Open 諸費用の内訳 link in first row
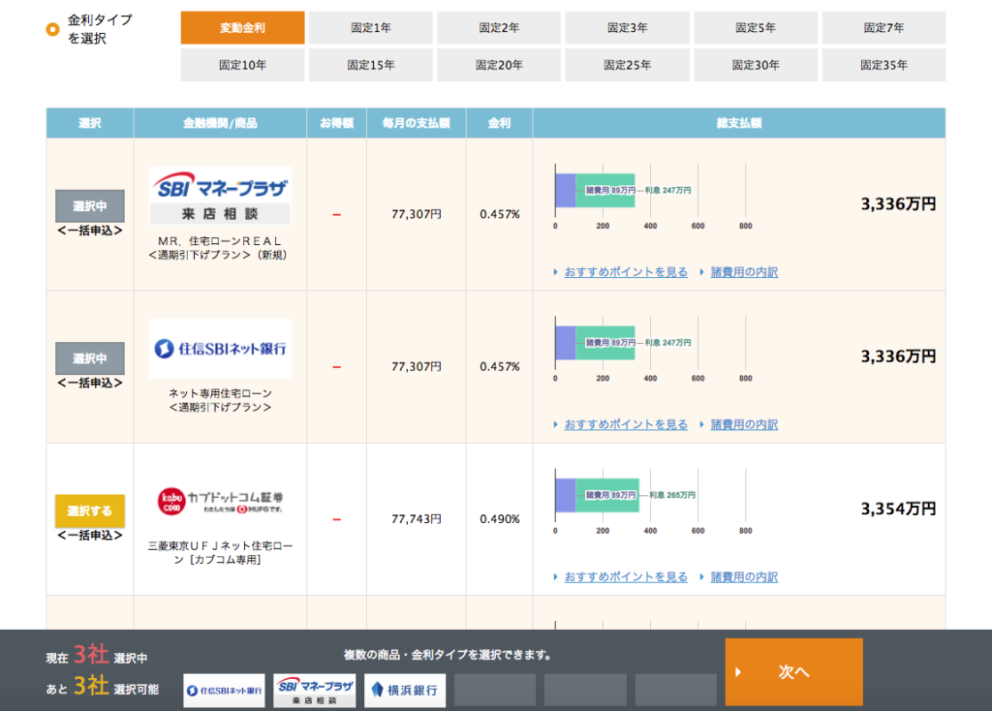992x711 pixels. click(x=744, y=272)
